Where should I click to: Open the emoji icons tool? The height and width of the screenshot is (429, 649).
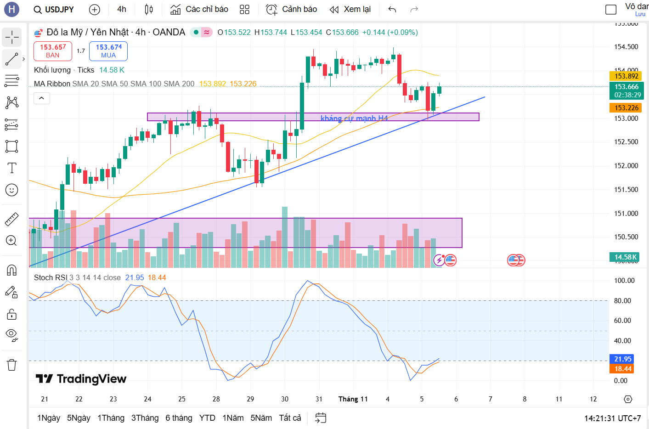[12, 190]
